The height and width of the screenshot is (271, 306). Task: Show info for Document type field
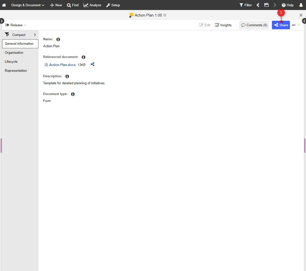pos(73,94)
